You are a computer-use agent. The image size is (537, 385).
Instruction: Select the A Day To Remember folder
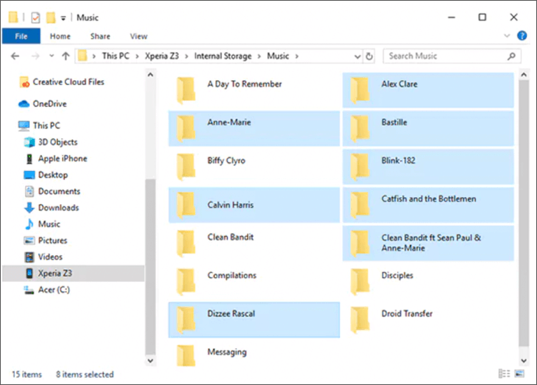pyautogui.click(x=254, y=90)
